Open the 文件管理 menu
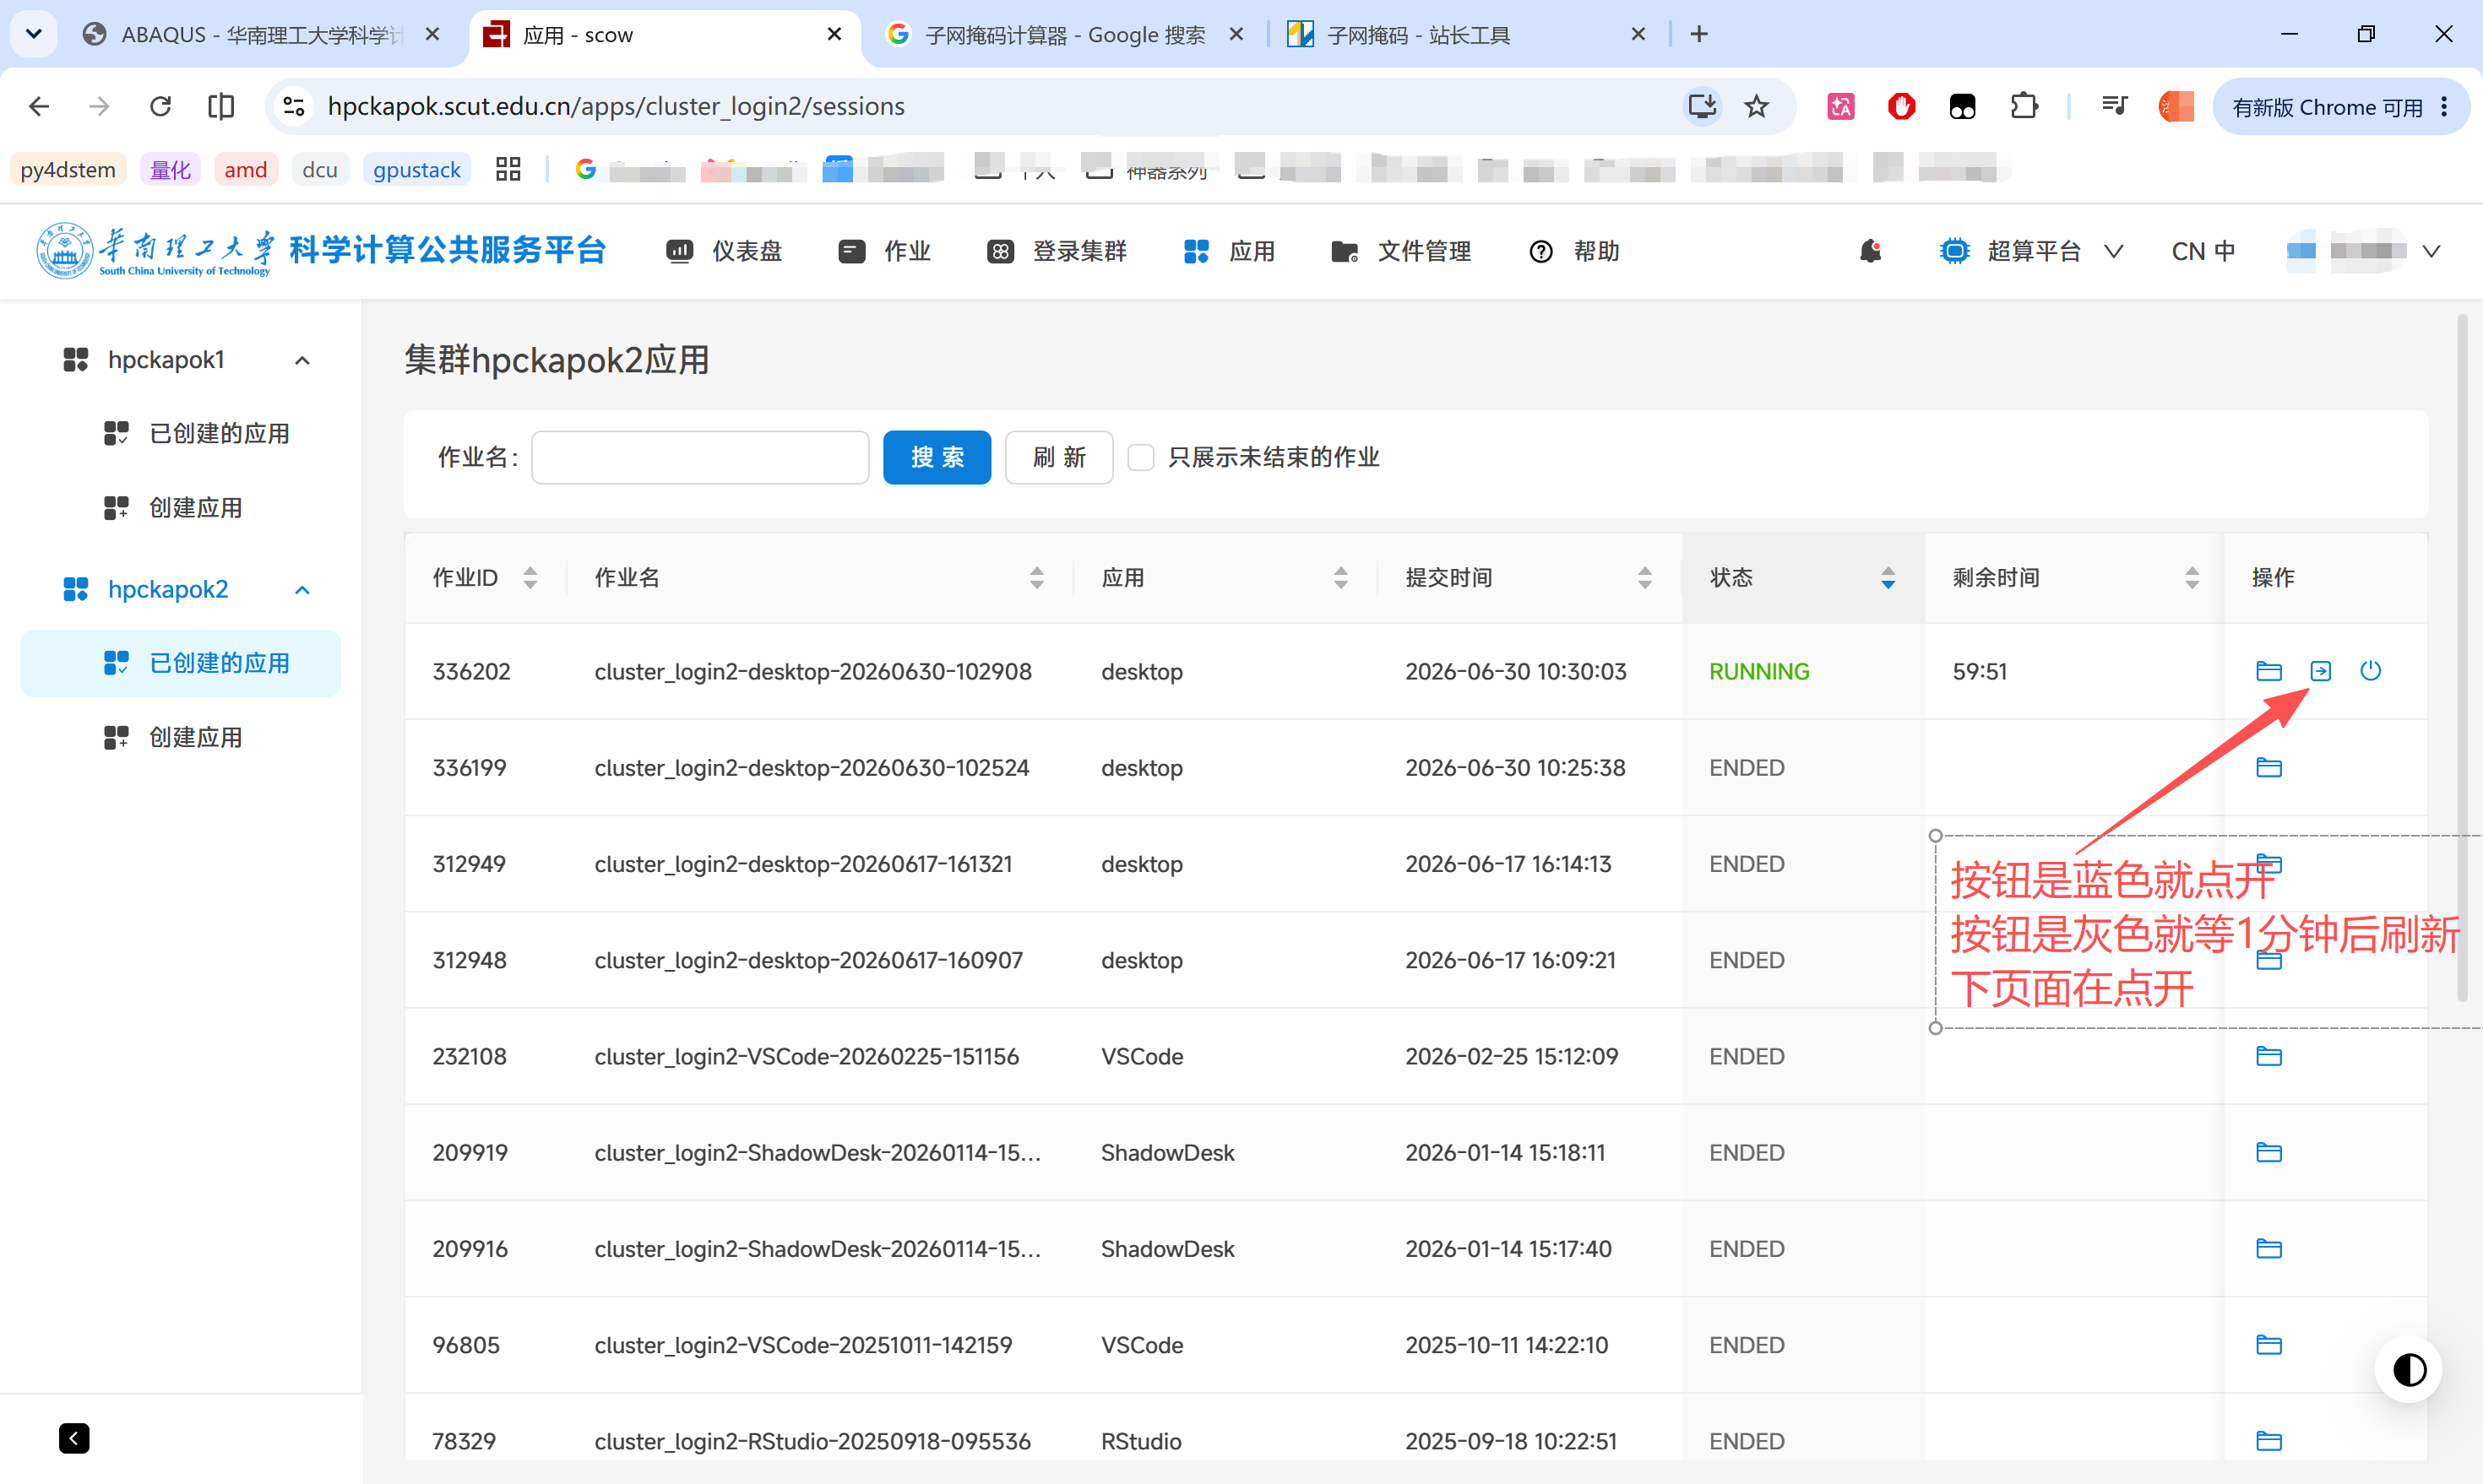Screen dimensions: 2483x1484 click(x=1400, y=251)
